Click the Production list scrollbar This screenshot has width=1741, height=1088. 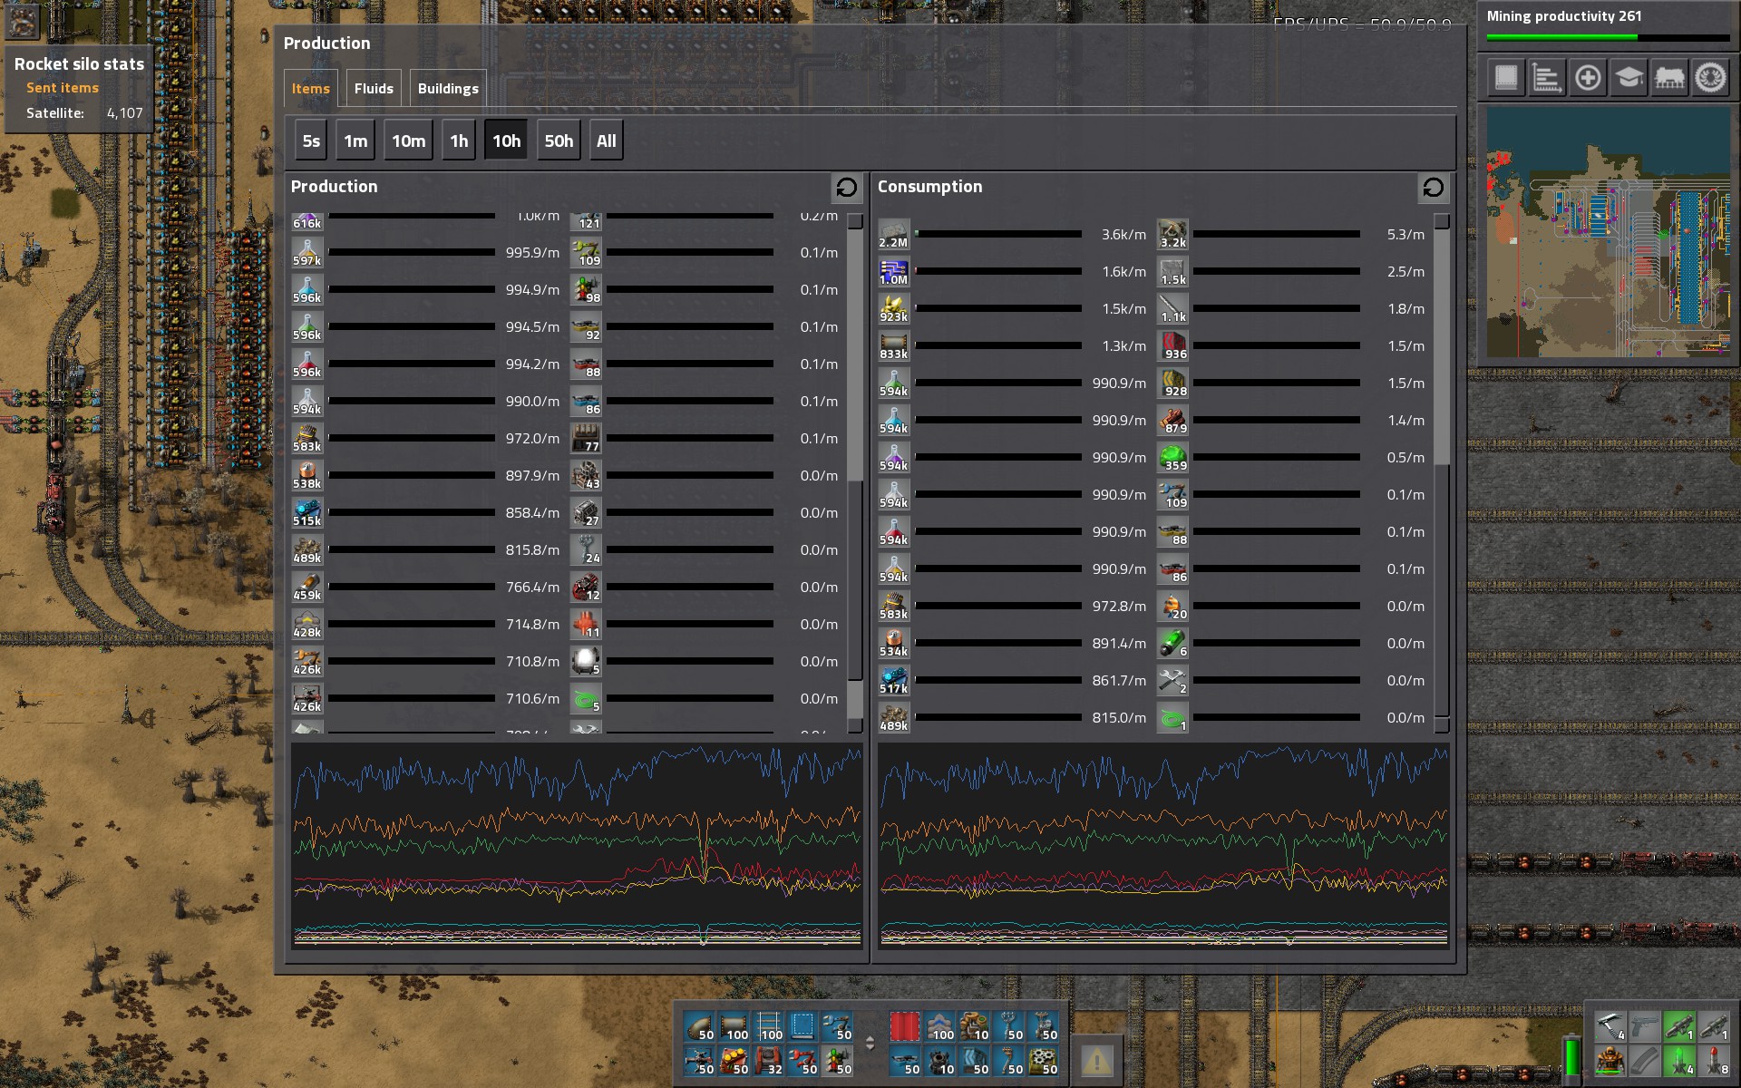pos(854,472)
